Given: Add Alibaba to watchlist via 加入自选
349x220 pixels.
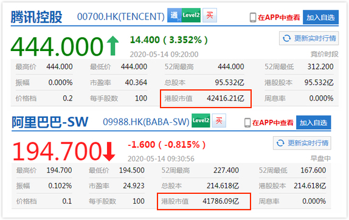Looking at the screenshot, I should tap(313, 122).
